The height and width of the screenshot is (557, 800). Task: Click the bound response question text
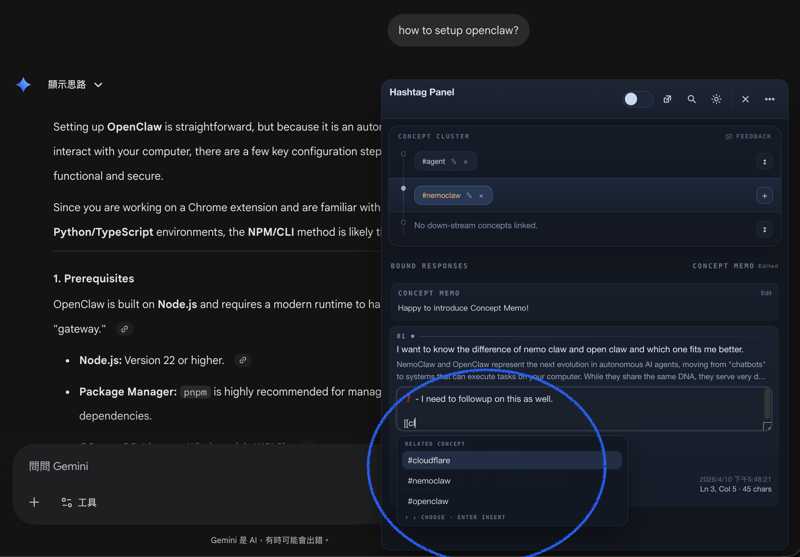[570, 349]
